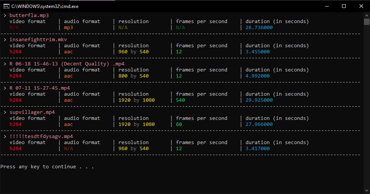The image size is (370, 194).
Task: Close the cmd.exe window
Action: point(361,6)
